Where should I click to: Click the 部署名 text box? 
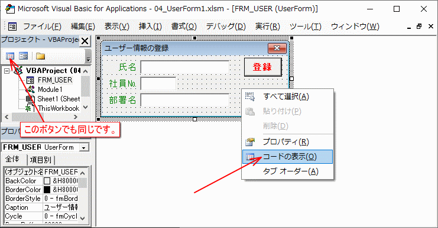pos(185,100)
